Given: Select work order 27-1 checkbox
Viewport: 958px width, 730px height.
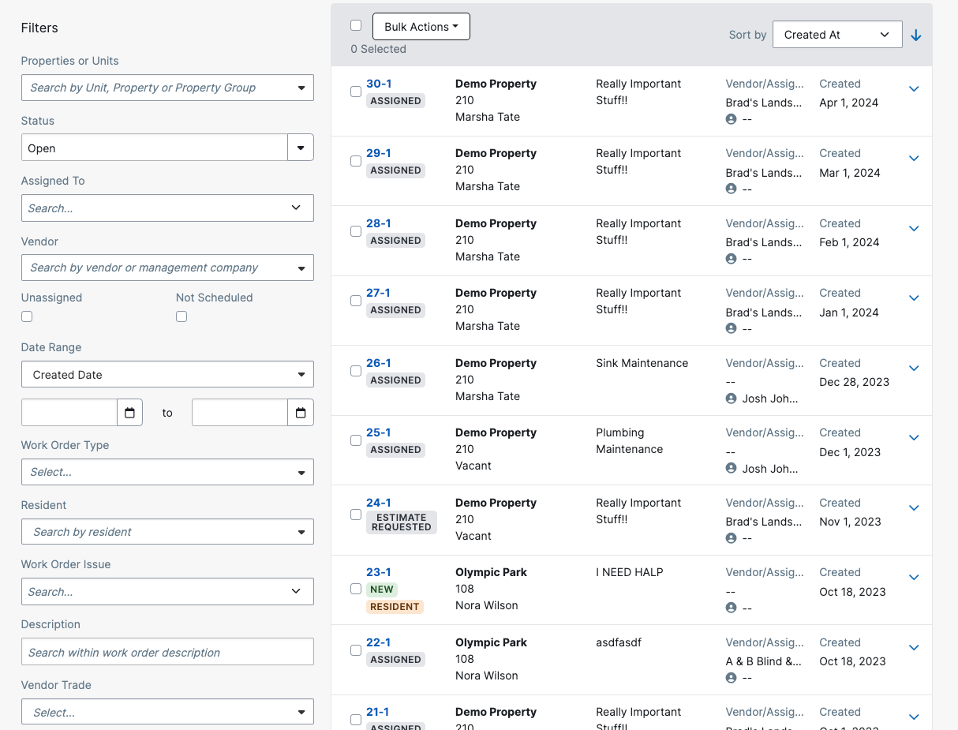Looking at the screenshot, I should pos(356,301).
